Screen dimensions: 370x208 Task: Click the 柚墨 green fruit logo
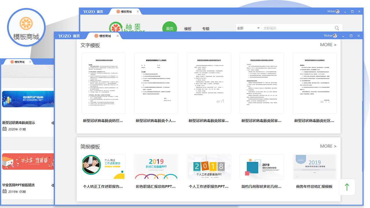pyautogui.click(x=116, y=28)
